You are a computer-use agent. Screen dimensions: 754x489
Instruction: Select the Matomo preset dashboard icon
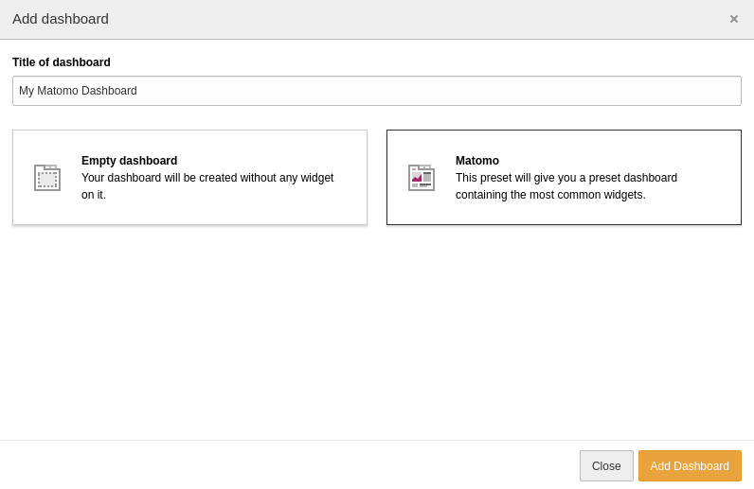tap(422, 178)
